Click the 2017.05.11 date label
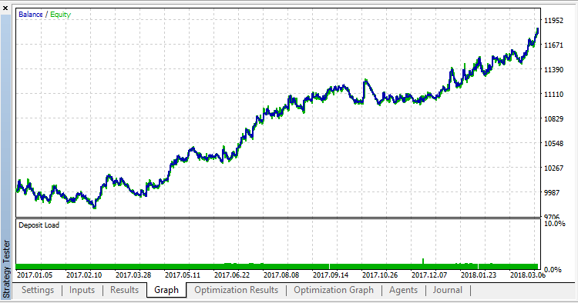The image size is (578, 303). coord(183,275)
